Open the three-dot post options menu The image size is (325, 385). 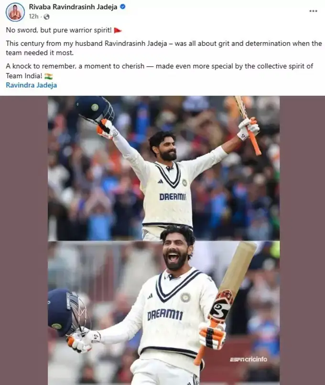point(313,11)
